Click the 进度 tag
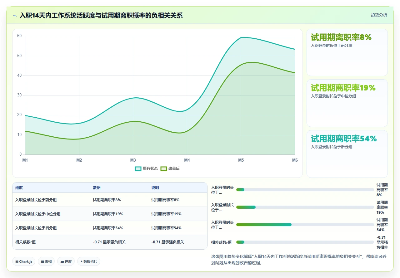 [x=66, y=261]
